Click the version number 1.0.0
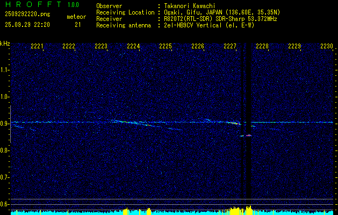 coord(73,4)
